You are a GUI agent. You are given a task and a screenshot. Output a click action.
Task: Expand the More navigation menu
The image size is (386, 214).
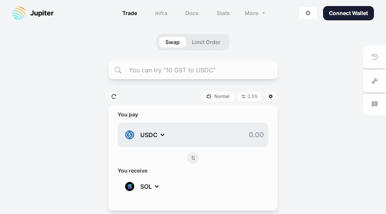(255, 13)
